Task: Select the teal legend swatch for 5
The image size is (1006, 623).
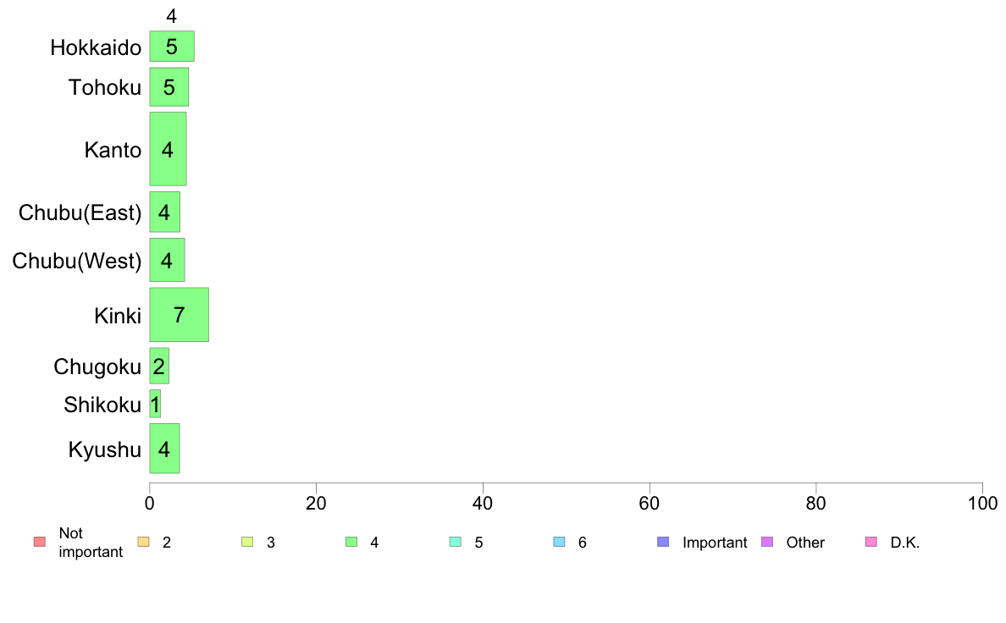Action: click(x=456, y=542)
